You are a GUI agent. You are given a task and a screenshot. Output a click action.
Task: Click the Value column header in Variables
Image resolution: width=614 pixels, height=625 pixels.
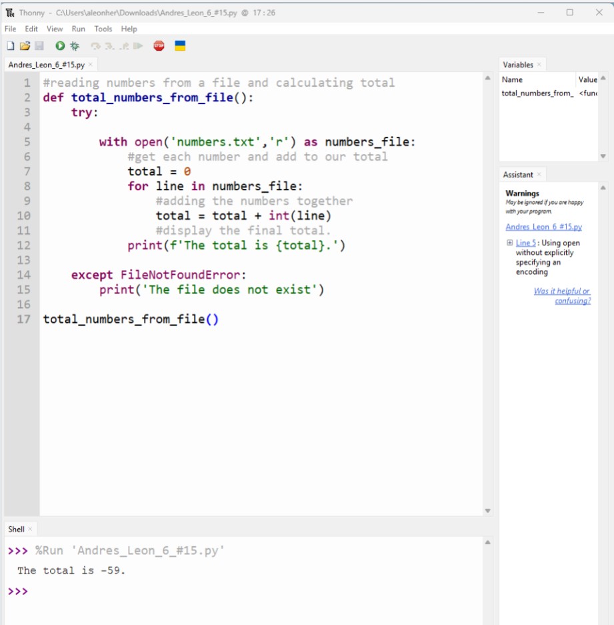[x=587, y=80]
